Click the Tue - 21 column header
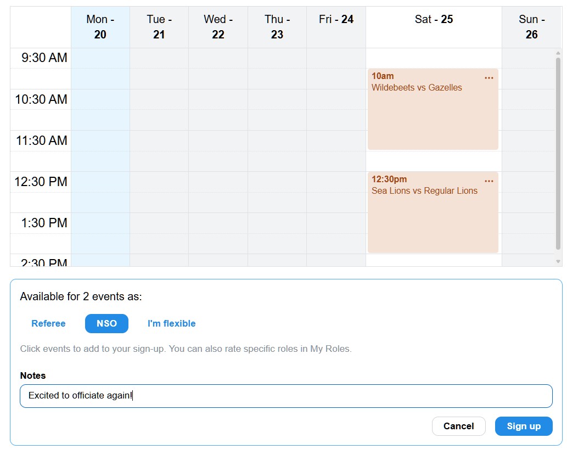 [x=159, y=27]
